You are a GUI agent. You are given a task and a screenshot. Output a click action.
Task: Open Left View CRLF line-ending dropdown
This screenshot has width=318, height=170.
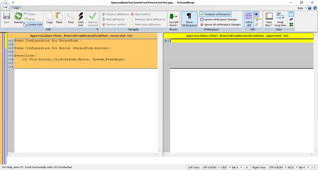[225, 168]
